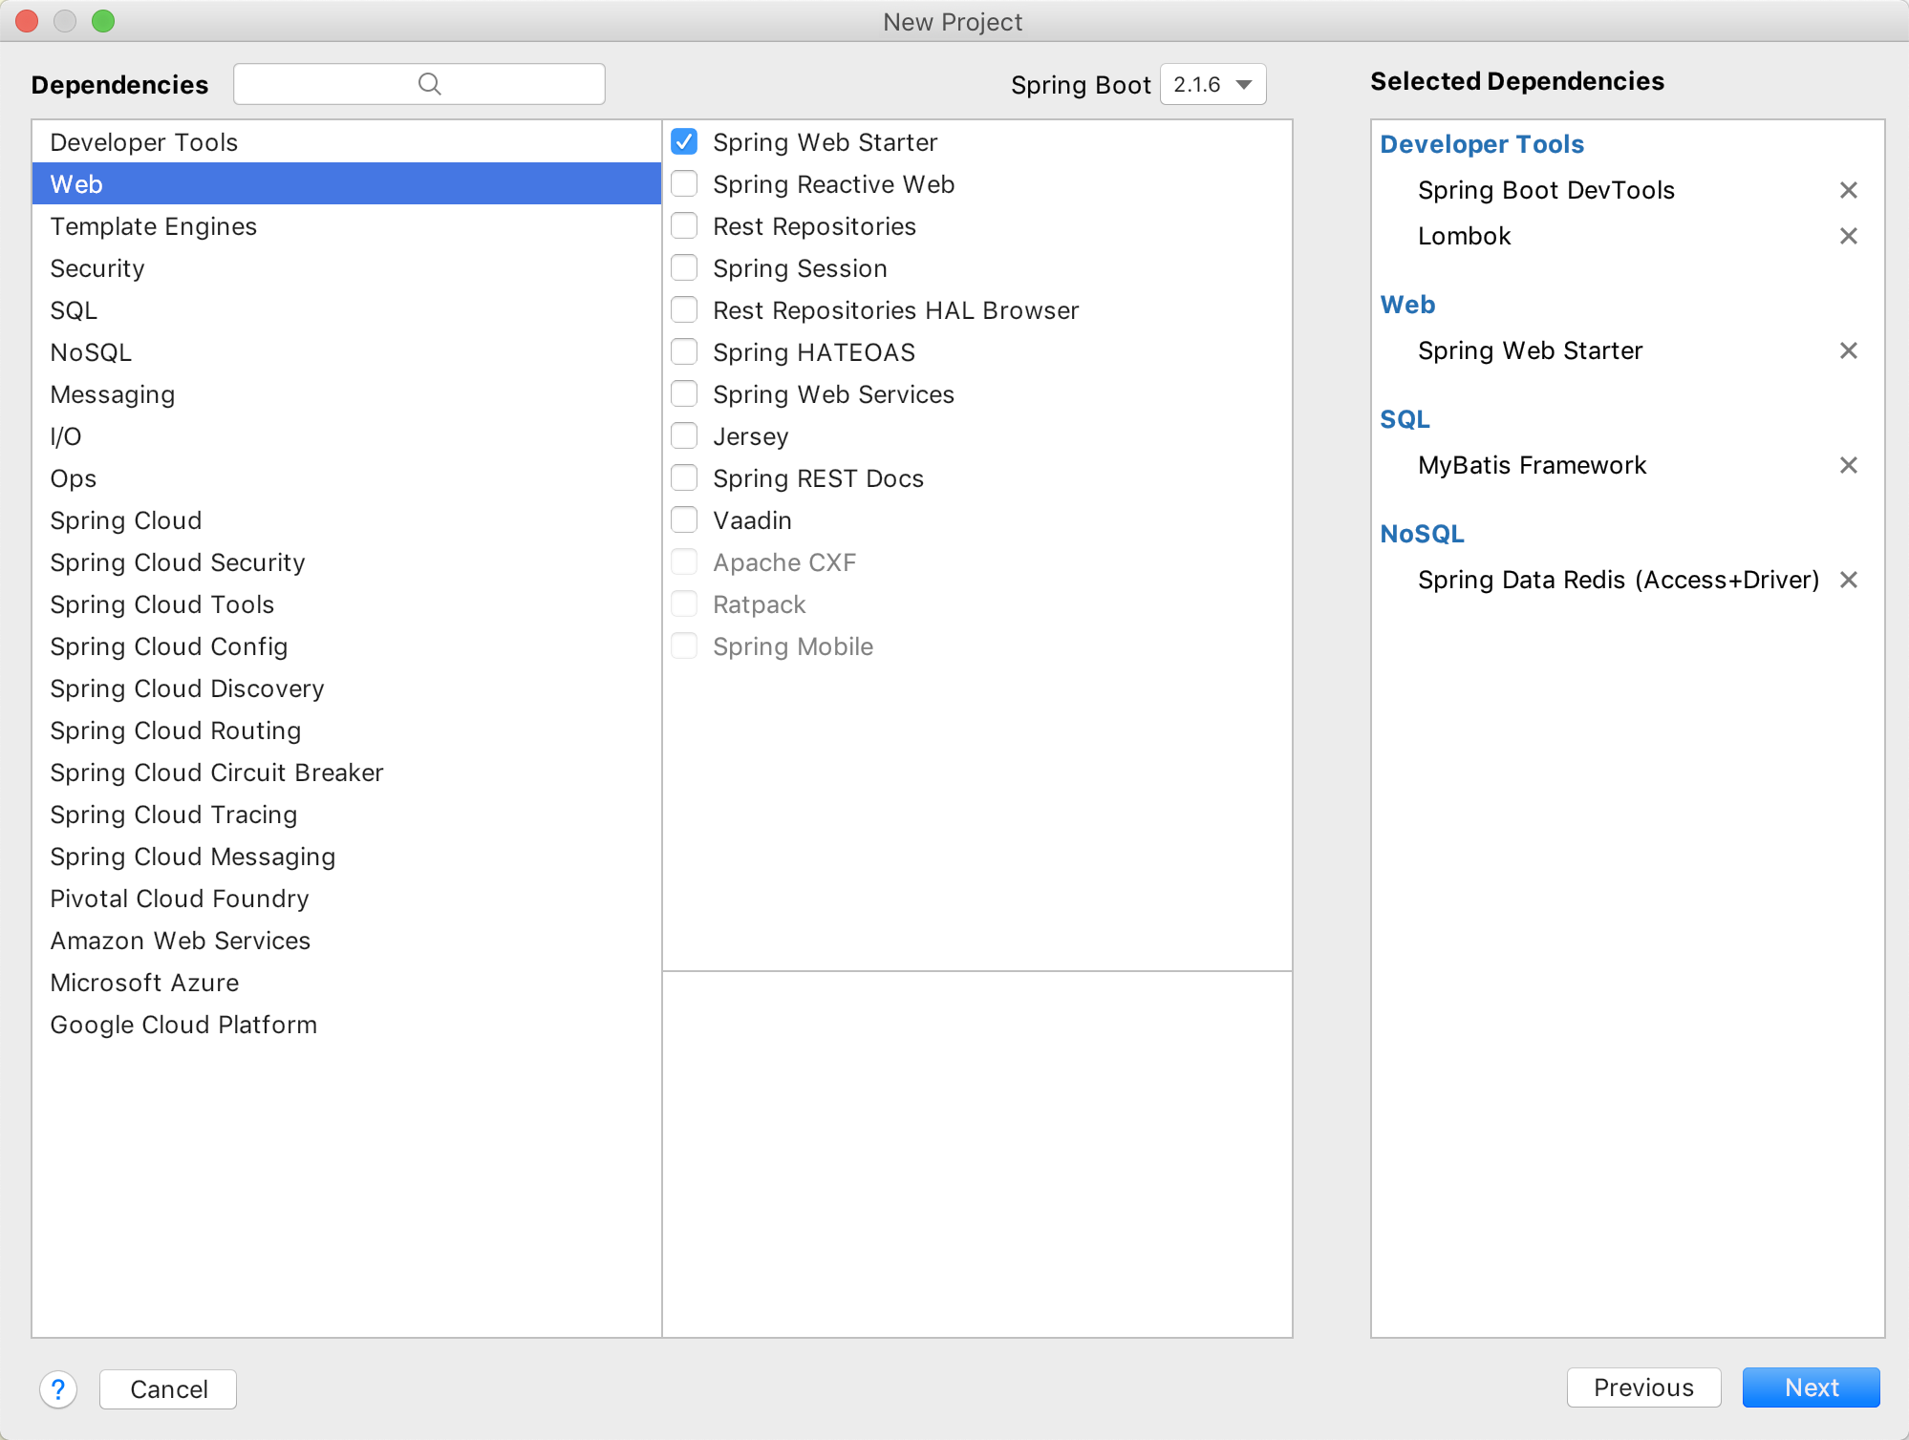Select the NoSQL category in list

pos(91,352)
